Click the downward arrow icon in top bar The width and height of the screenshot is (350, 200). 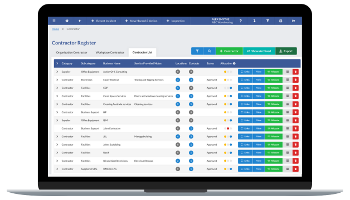[x=254, y=21]
